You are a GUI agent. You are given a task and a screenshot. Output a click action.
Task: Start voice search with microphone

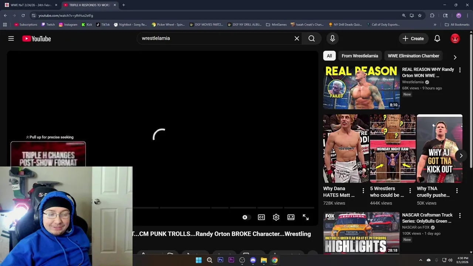point(333,38)
